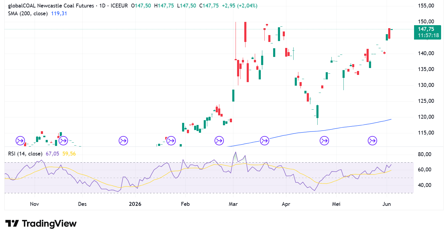Click the TradingView logo
This screenshot has height=237, width=448.
pyautogui.click(x=41, y=224)
